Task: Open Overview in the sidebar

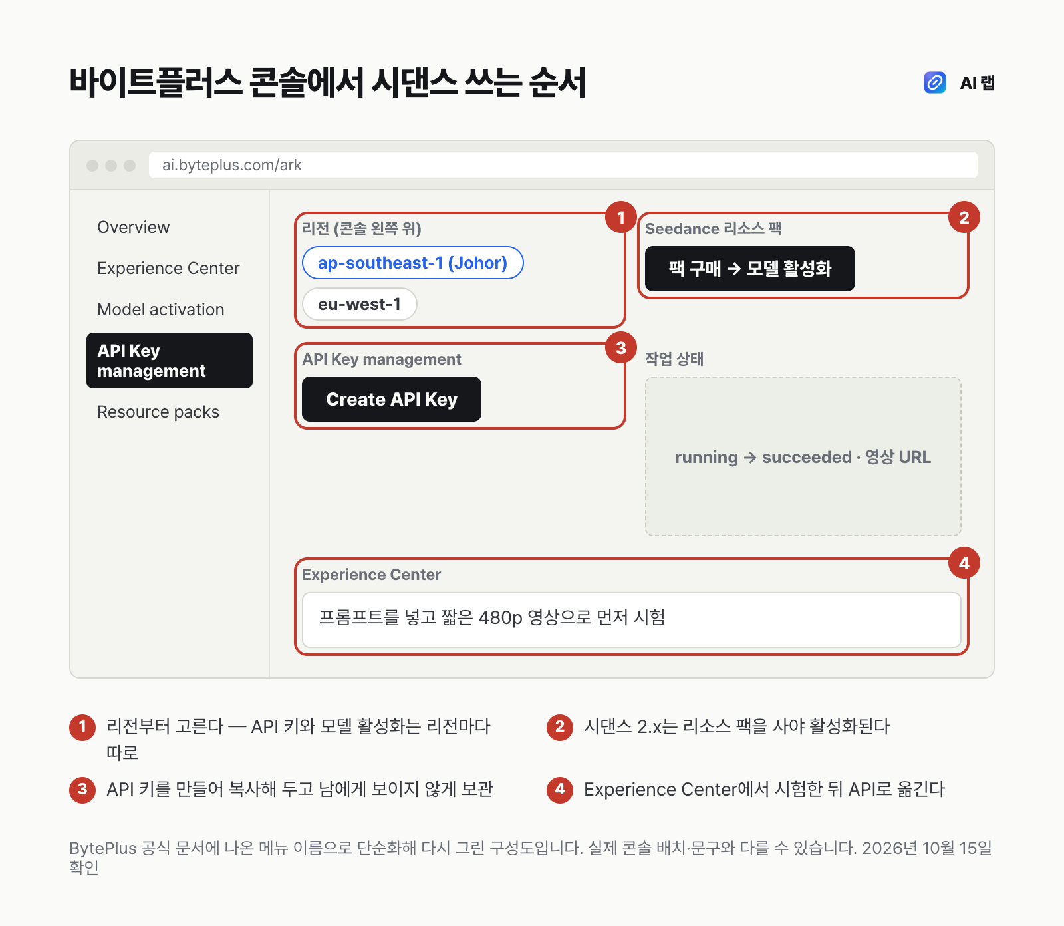Action: coord(134,227)
